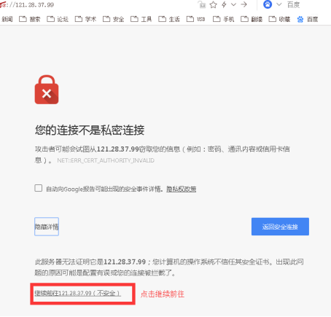Click the 返回安全连接 blue button
This screenshot has height=317, width=331.
click(x=280, y=227)
